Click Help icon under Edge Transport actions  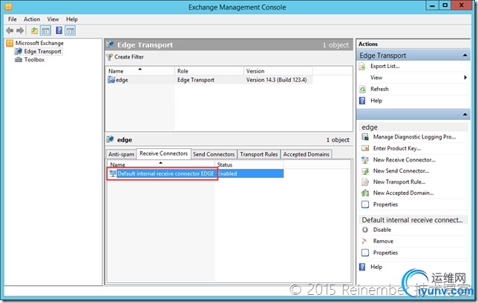click(362, 101)
